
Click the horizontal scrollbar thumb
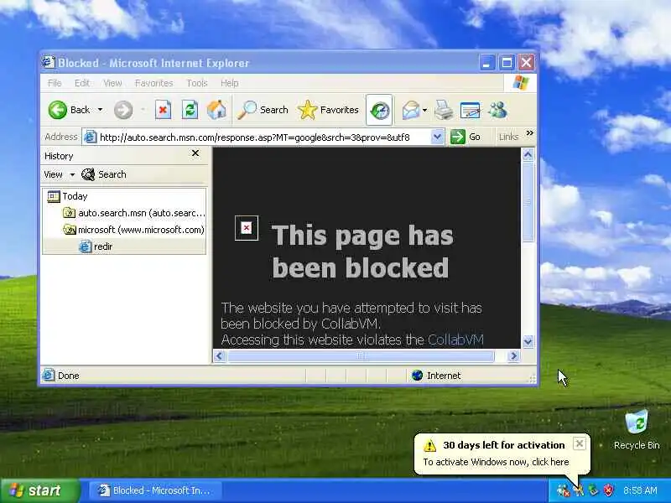click(361, 355)
